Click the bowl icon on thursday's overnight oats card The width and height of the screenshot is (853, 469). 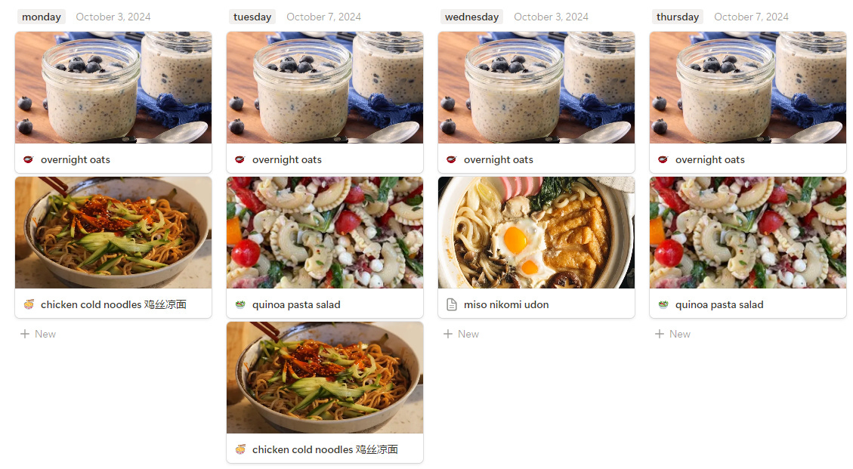point(663,159)
